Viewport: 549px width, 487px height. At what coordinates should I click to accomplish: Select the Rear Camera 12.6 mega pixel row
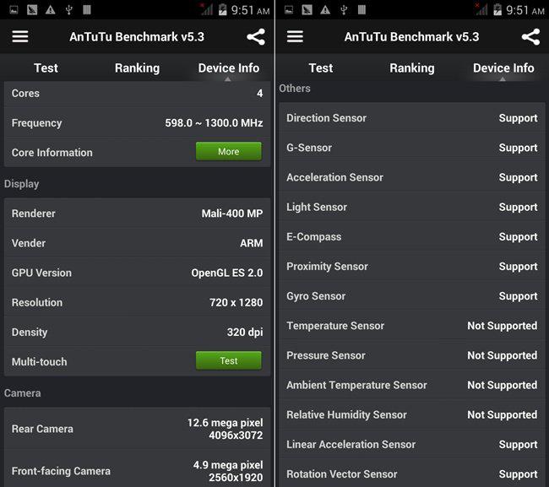[137, 429]
